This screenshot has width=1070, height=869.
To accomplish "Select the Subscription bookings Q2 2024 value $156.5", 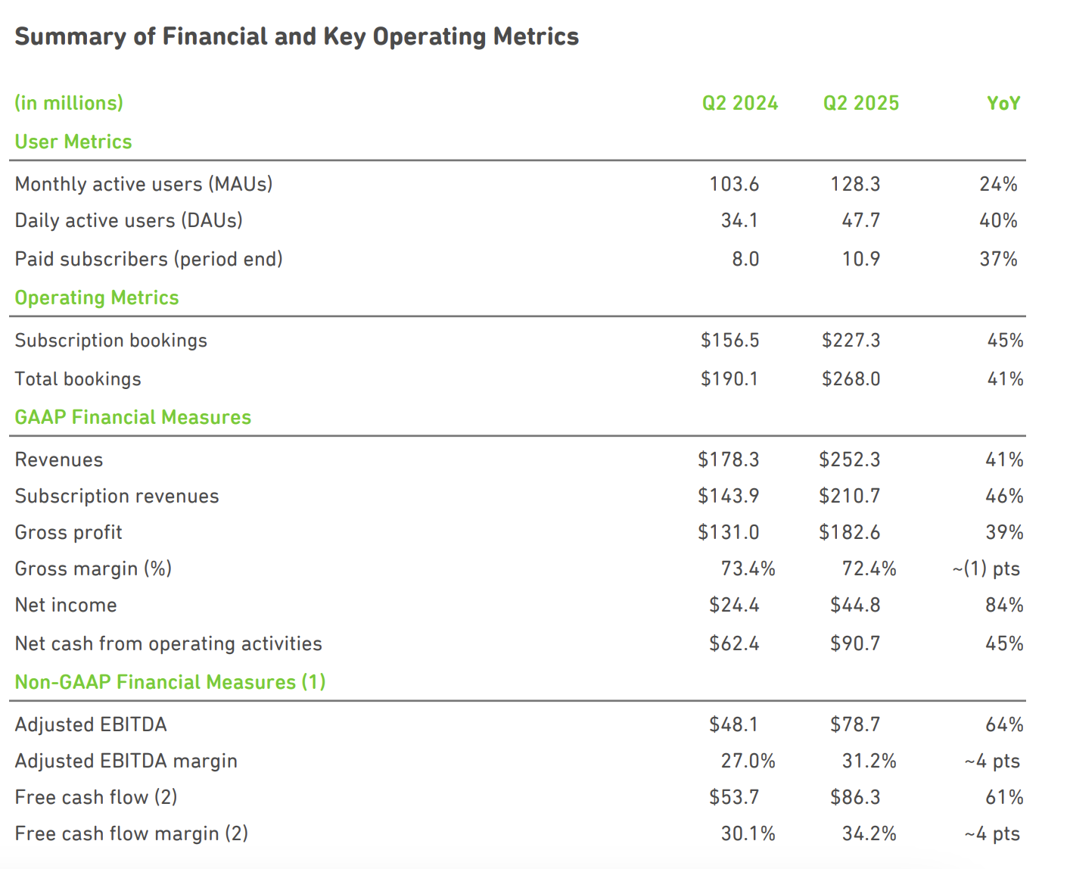I will (729, 341).
